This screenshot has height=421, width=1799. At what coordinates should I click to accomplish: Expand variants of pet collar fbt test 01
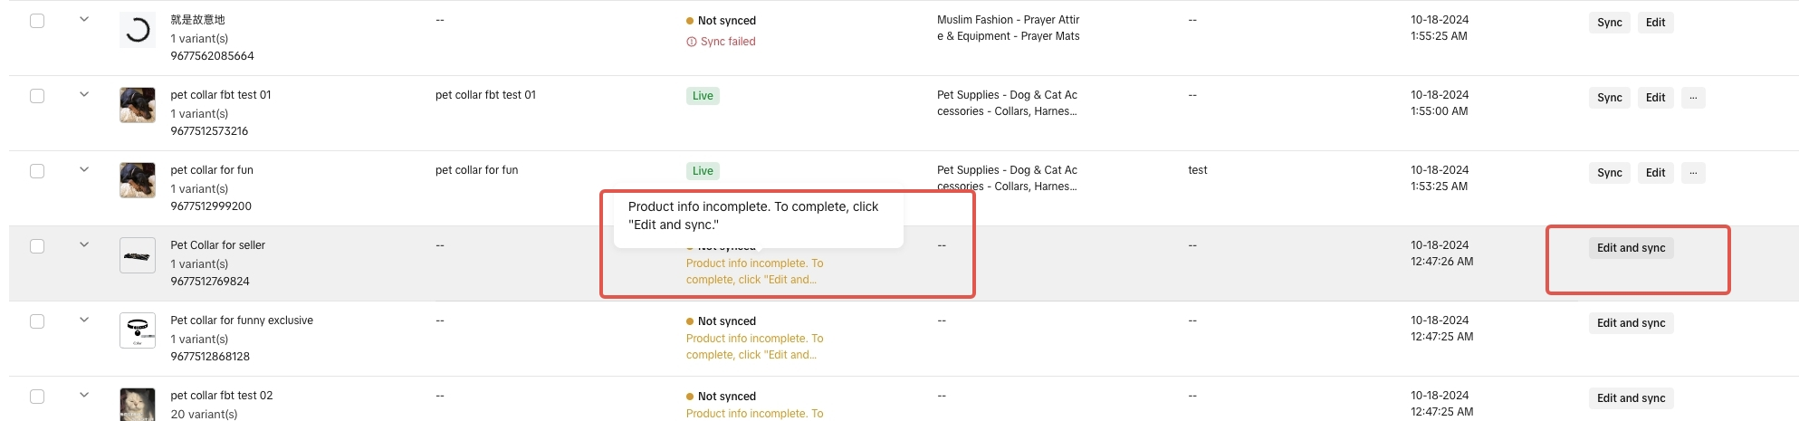[x=84, y=94]
